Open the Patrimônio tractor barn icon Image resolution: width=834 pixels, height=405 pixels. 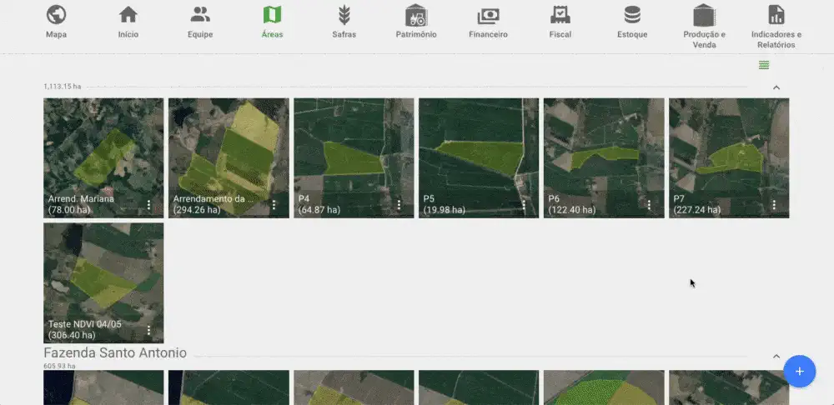point(416,15)
